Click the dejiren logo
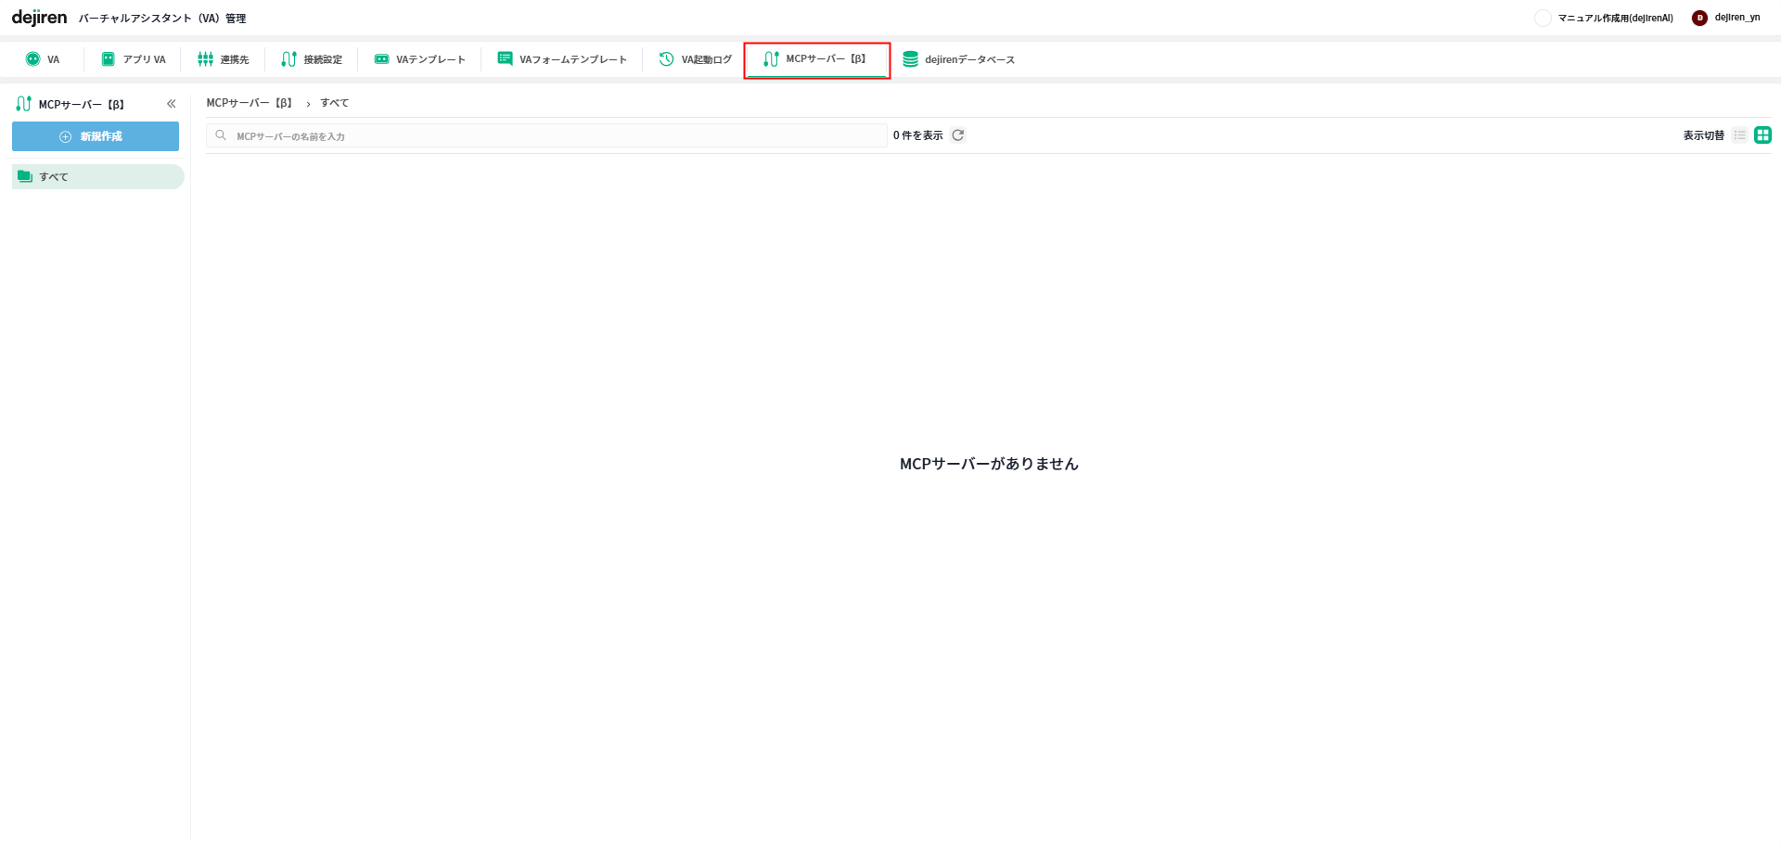The image size is (1781, 845). [39, 18]
